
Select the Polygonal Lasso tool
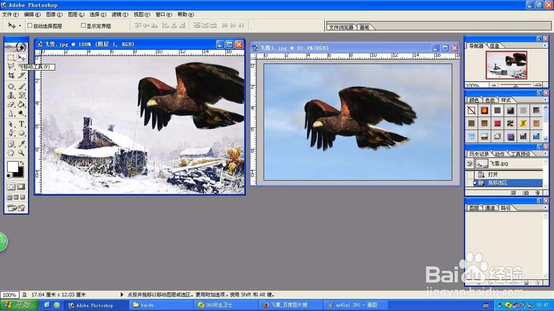pos(11,66)
